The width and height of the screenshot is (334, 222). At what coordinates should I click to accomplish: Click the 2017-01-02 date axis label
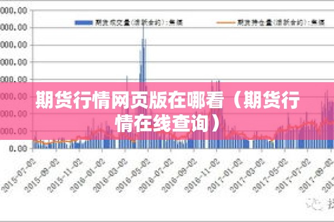coord(225,176)
